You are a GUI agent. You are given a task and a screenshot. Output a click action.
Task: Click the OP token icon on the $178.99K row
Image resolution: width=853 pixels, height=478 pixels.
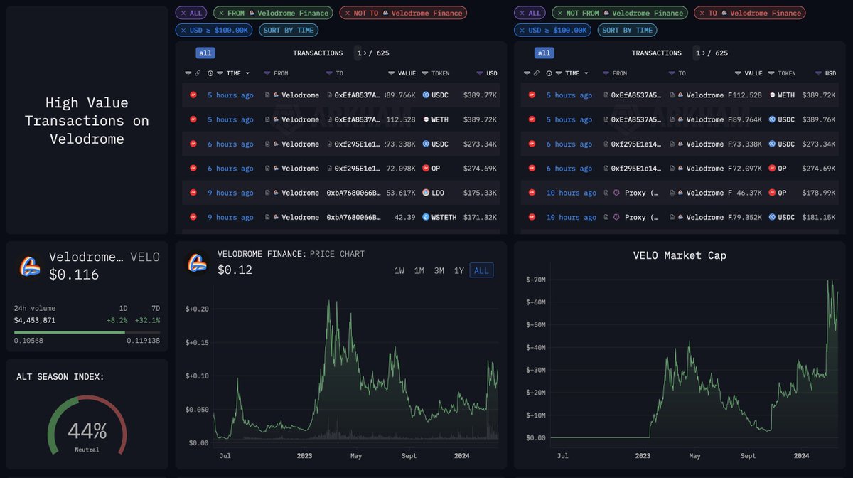[772, 193]
